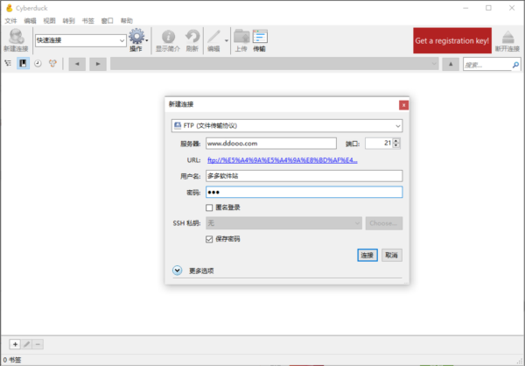Click the Cyberduck duck logo in title bar
525x366 pixels.
coord(10,8)
